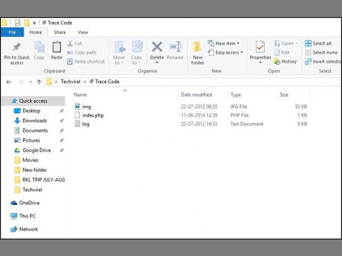Expand the Properties dropdown arrow
This screenshot has height=256, width=342.
coord(260,63)
